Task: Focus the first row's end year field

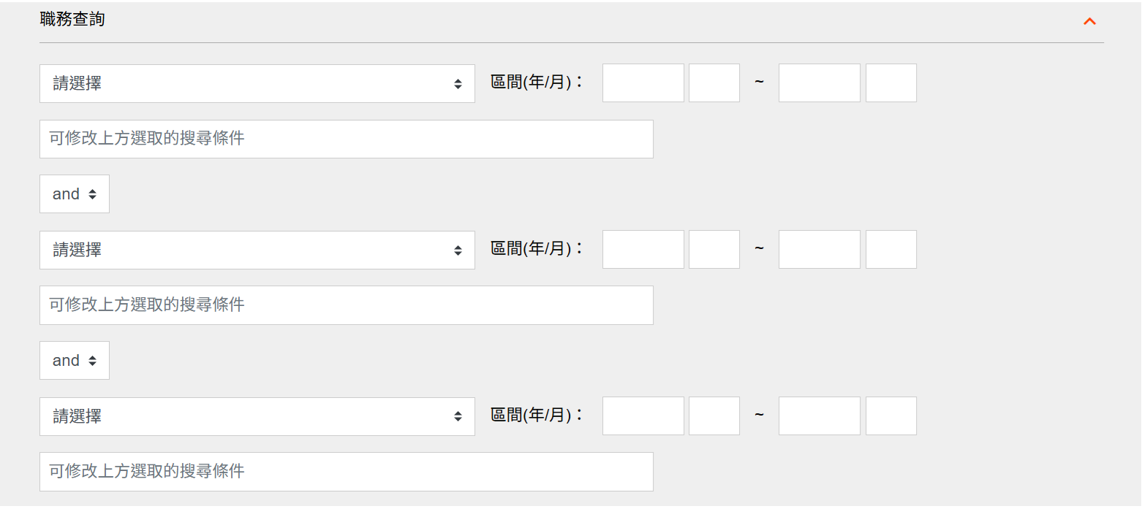Action: point(819,83)
